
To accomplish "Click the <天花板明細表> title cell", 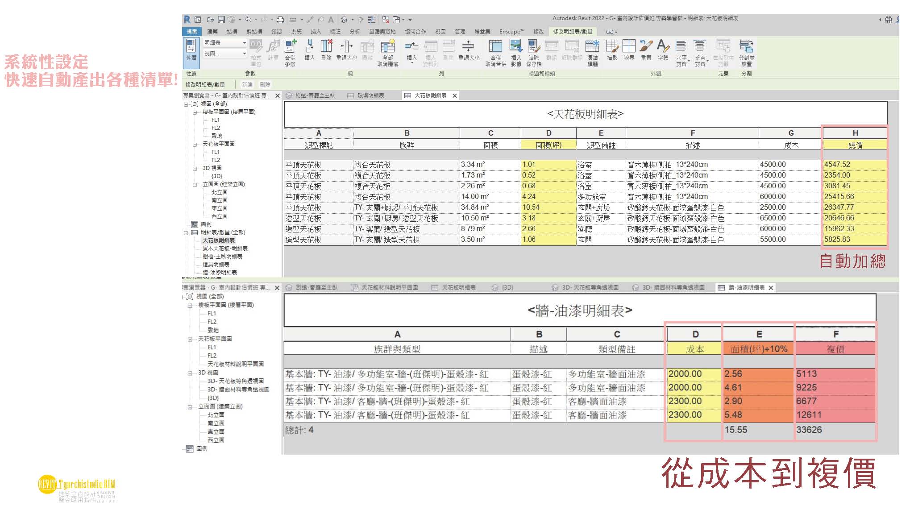I will (x=585, y=114).
